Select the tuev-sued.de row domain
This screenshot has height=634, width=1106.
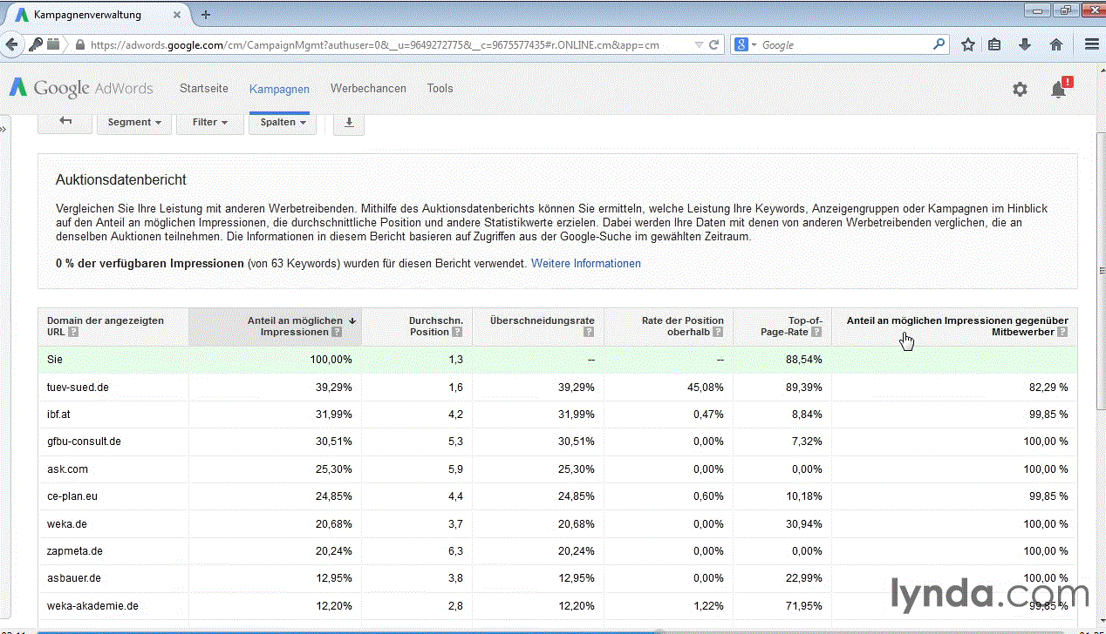[x=78, y=387]
